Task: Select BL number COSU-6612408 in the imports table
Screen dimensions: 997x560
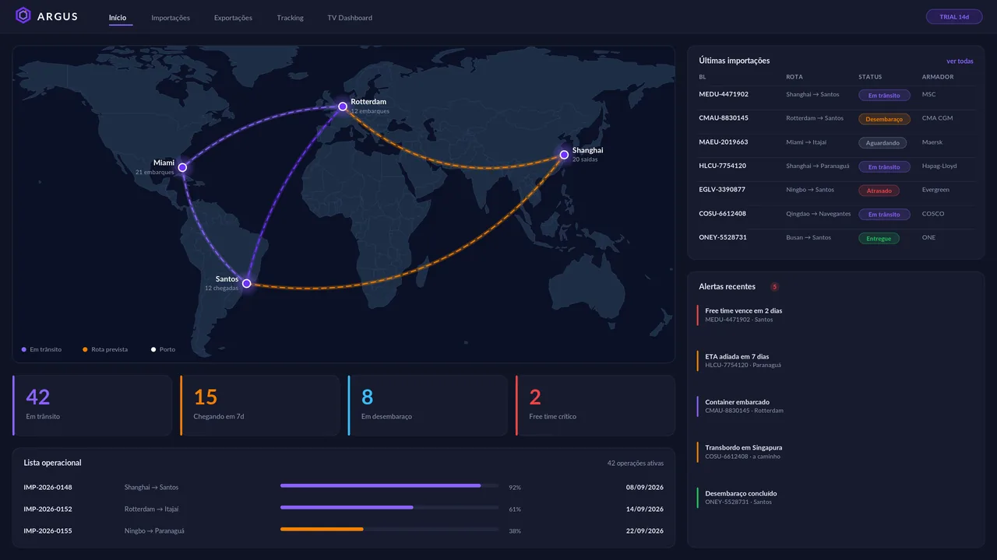Action: point(723,214)
